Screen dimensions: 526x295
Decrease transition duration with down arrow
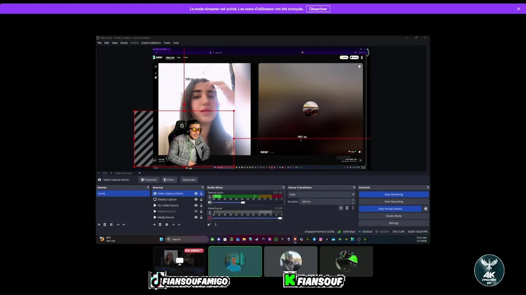click(x=353, y=203)
